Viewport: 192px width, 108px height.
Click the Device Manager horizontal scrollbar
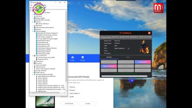pyautogui.click(x=45, y=93)
